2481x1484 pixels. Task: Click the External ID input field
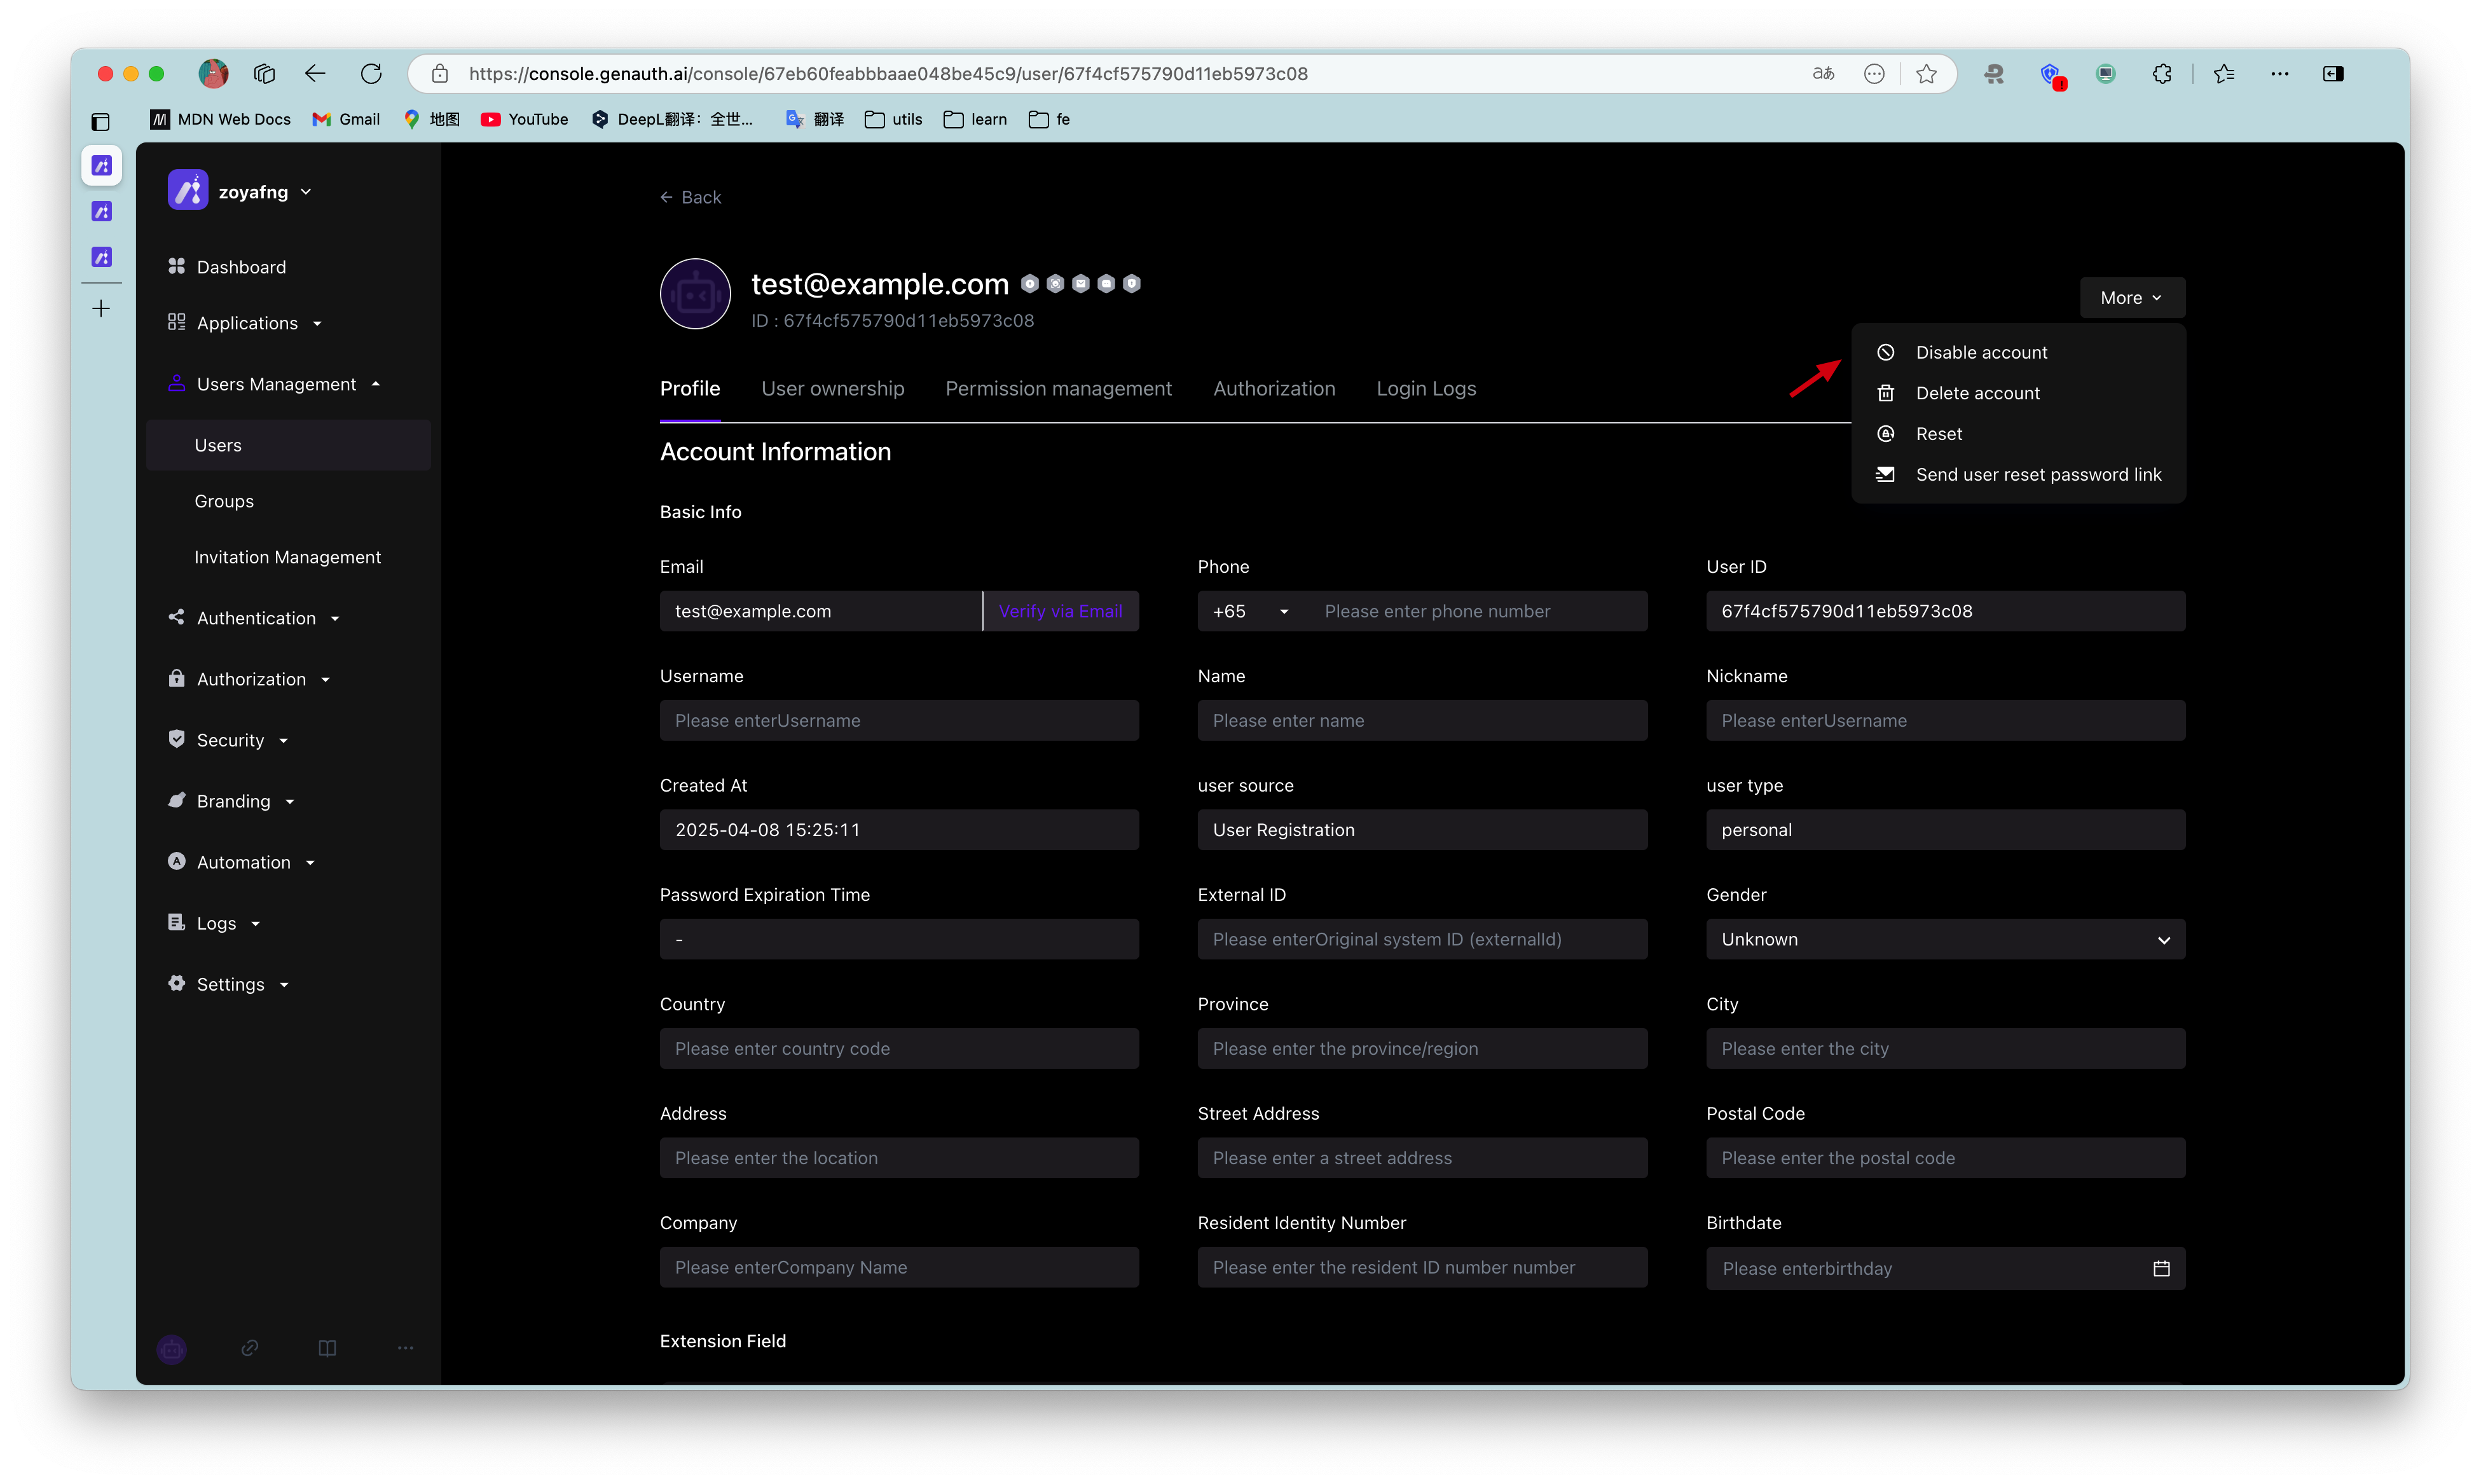tap(1422, 939)
